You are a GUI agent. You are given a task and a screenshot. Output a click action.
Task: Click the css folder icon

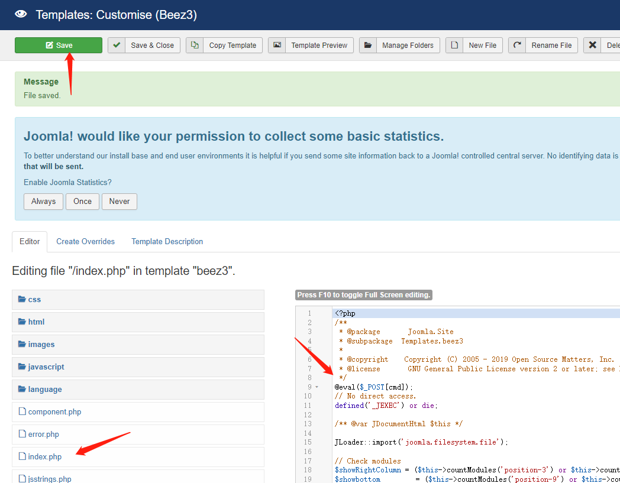click(22, 299)
